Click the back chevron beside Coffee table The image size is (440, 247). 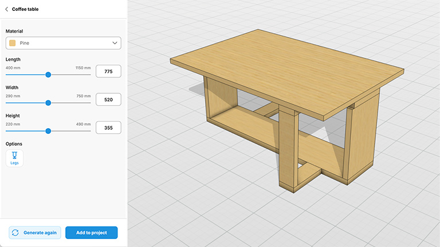click(x=7, y=9)
